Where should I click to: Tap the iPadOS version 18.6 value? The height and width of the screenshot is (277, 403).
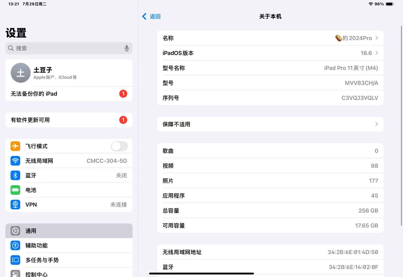click(366, 53)
